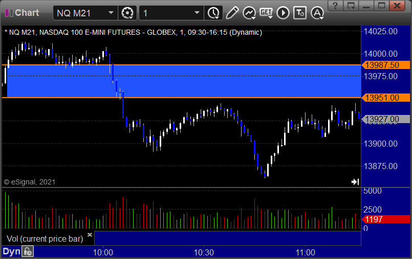Toggle the lock icon next to Dyn
This screenshot has width=412, height=259.
coord(28,252)
